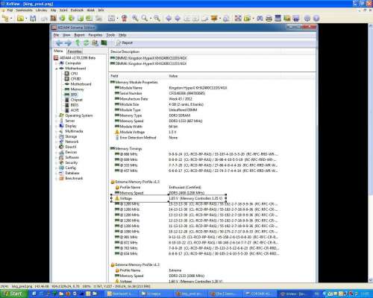This screenshot has height=298, width=373.
Task: Click the binoculars Find icon
Action: 260,18
